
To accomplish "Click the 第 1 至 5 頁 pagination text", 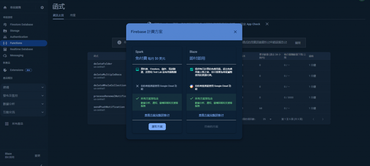I will click(292, 119).
